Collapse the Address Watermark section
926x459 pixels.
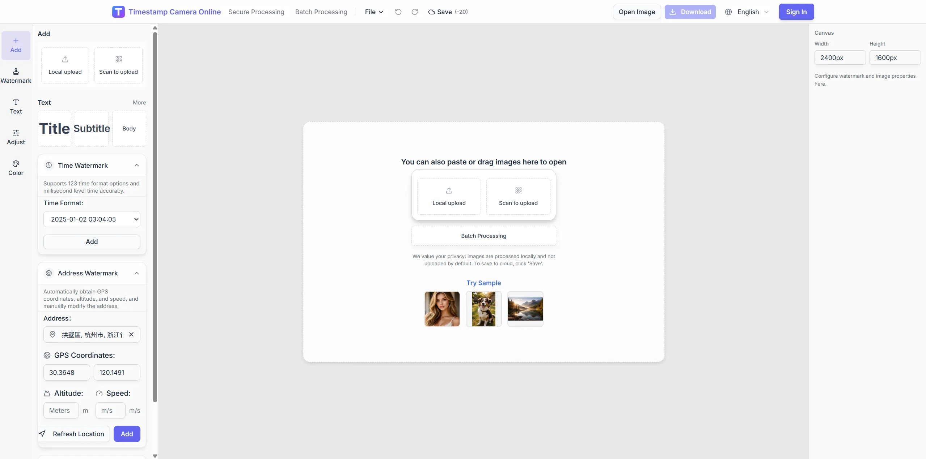point(136,273)
